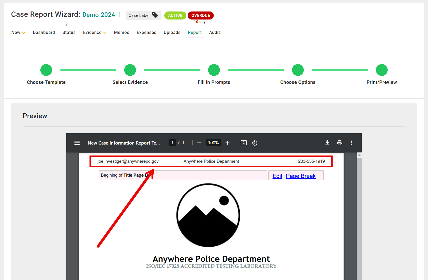
Task: Click the large Anywhere Police Department title
Action: point(211,259)
